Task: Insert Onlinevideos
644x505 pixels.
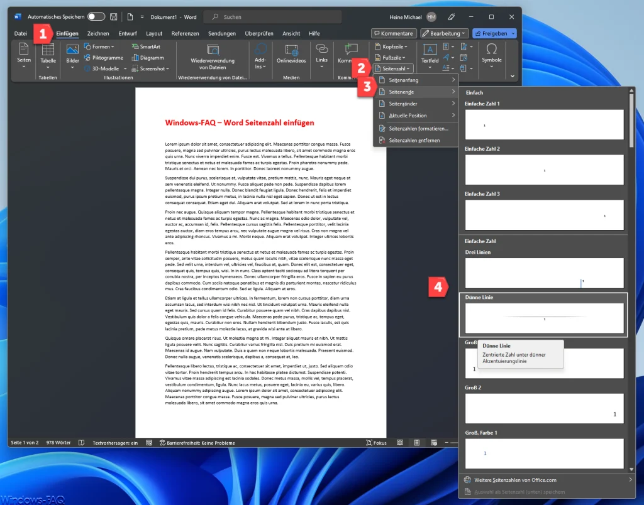Action: pos(291,54)
